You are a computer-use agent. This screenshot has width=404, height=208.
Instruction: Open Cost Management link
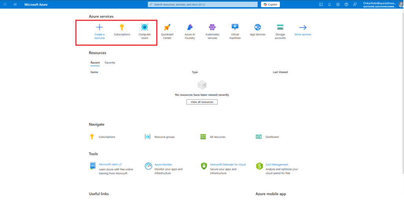click(x=277, y=164)
